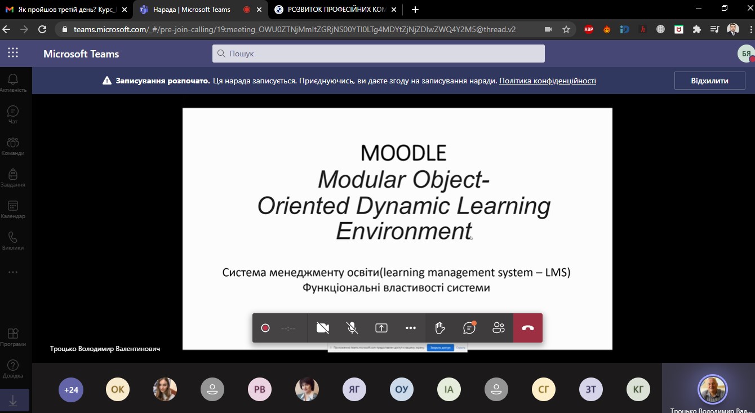Viewport: 755px width, 413px height.
Task: Open the share screen tray
Action: click(381, 328)
